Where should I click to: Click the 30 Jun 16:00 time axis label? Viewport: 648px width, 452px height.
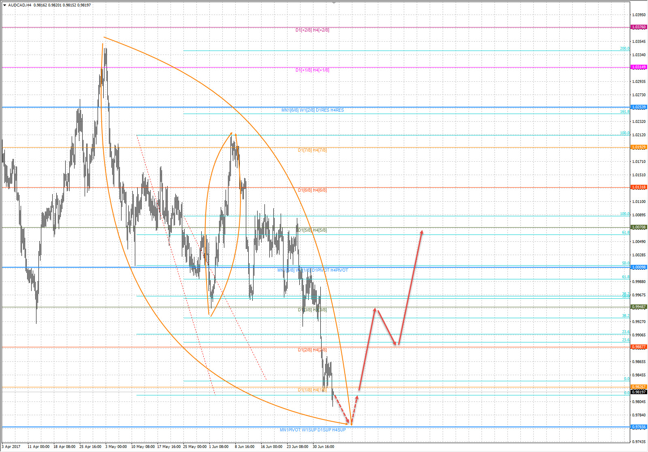click(x=323, y=447)
